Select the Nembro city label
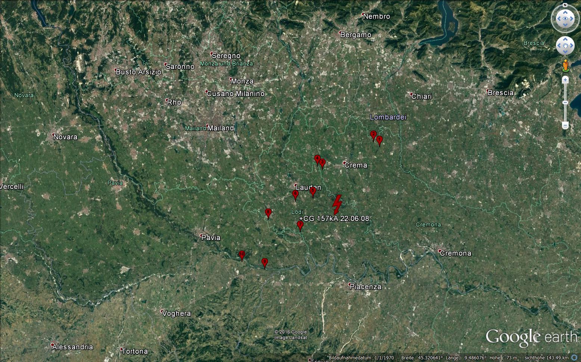Viewport: 581px width, 362px height. click(376, 16)
